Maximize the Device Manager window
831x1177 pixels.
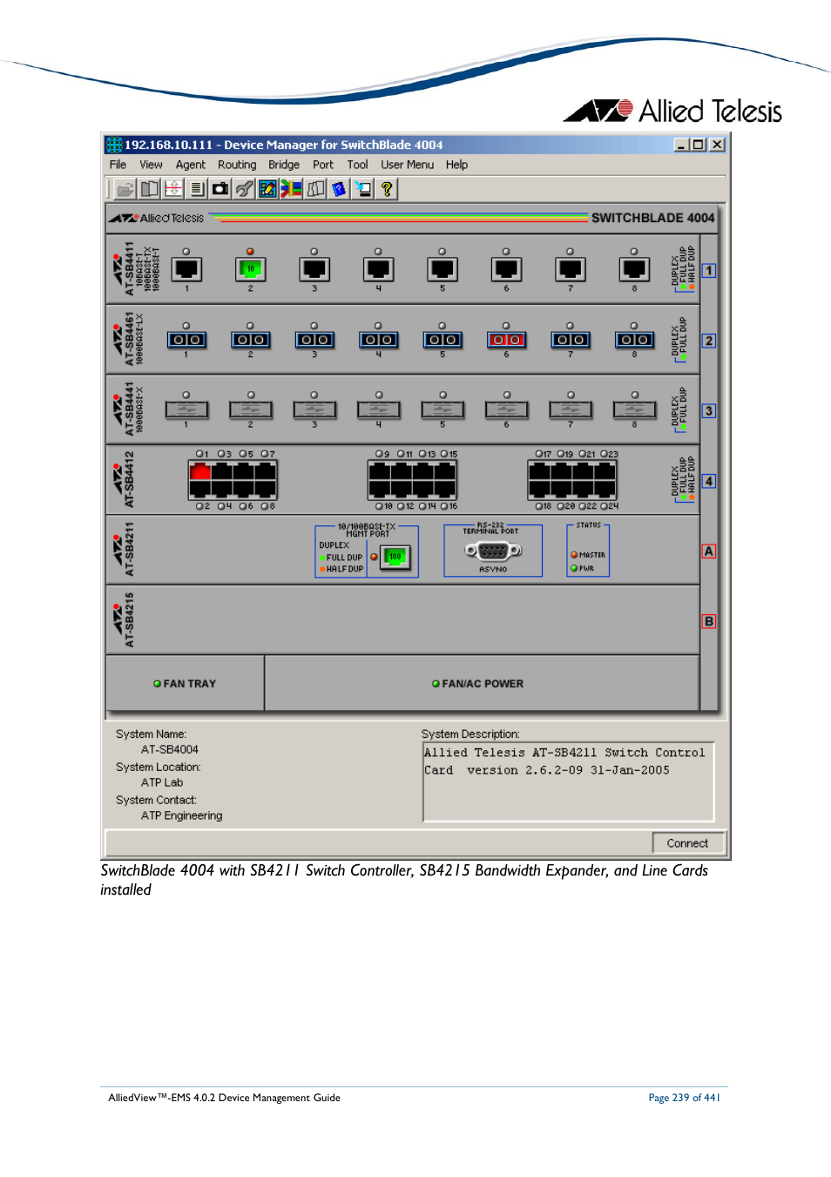(x=699, y=145)
